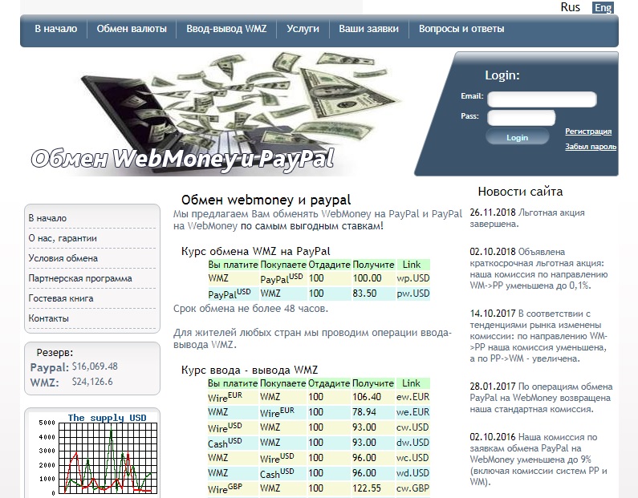Open 'Обмен валюты' menu item
Image resolution: width=638 pixels, height=498 pixels.
[132, 29]
